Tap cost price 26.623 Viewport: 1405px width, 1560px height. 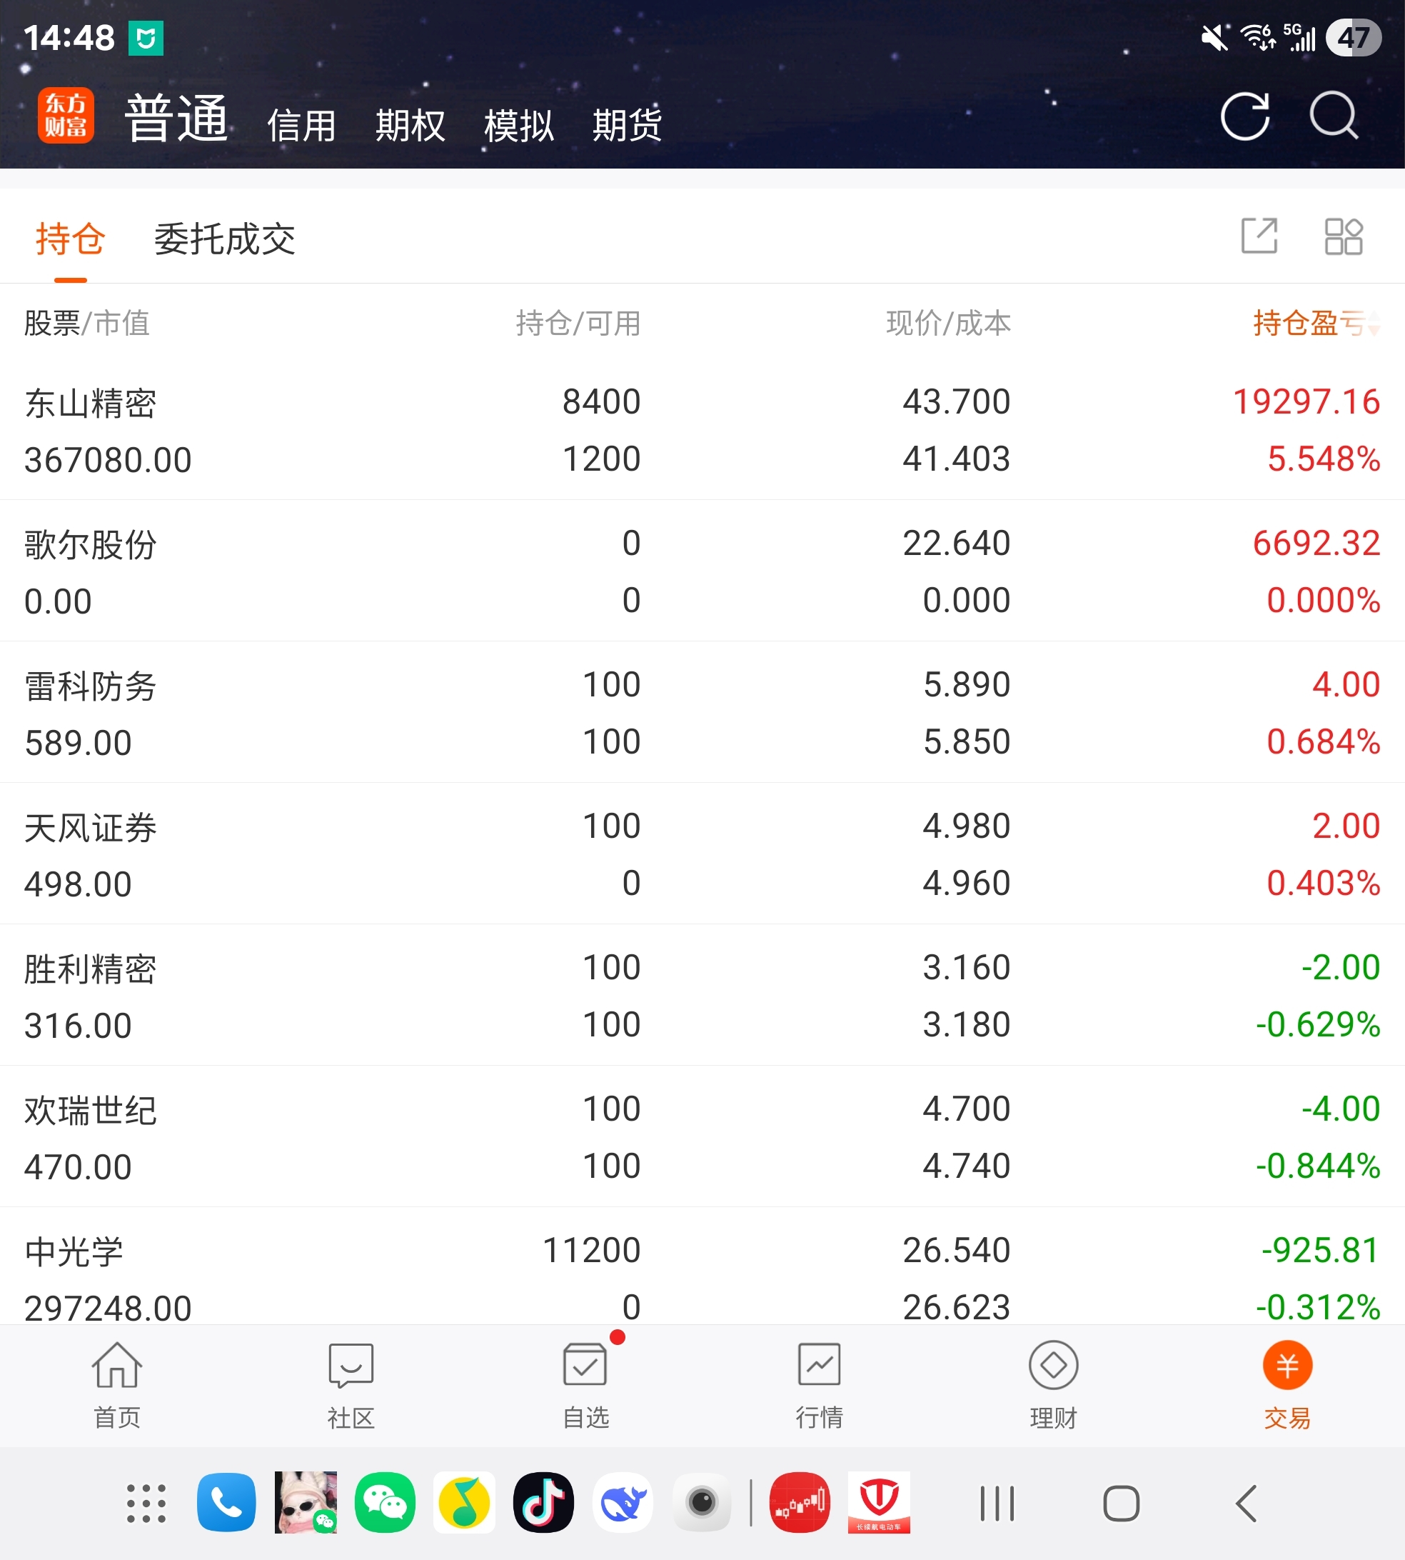tap(957, 1307)
